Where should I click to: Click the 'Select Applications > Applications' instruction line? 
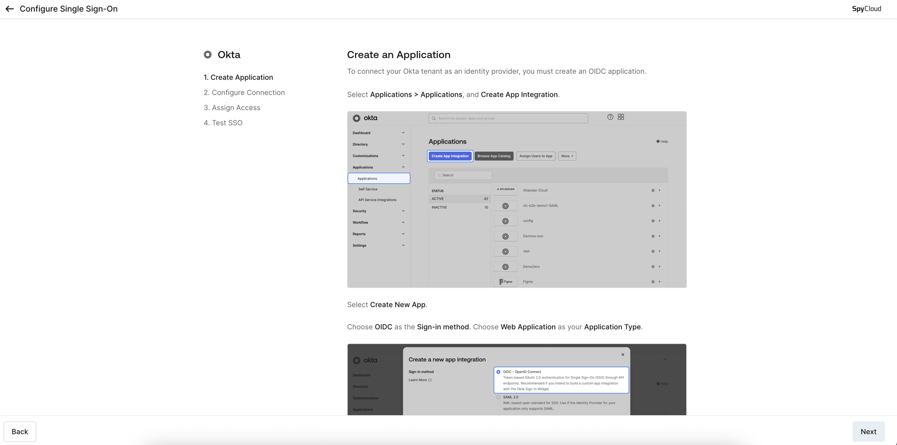(x=453, y=95)
